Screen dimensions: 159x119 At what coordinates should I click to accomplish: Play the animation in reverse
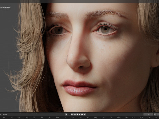(77, 114)
